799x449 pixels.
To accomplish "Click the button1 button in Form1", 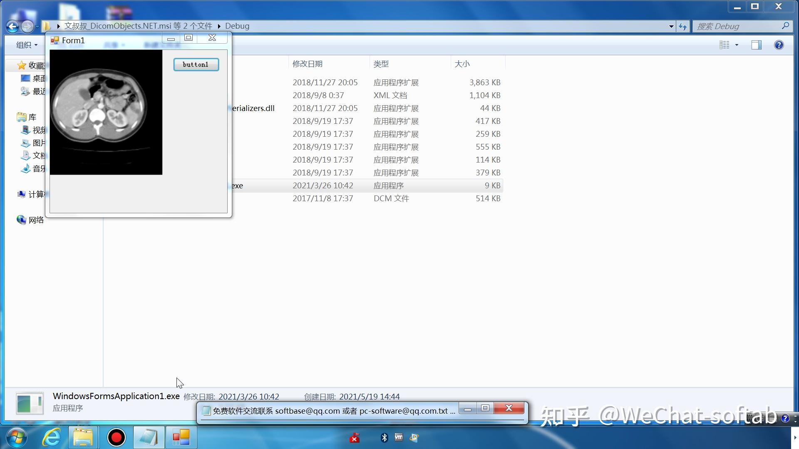I will [196, 64].
